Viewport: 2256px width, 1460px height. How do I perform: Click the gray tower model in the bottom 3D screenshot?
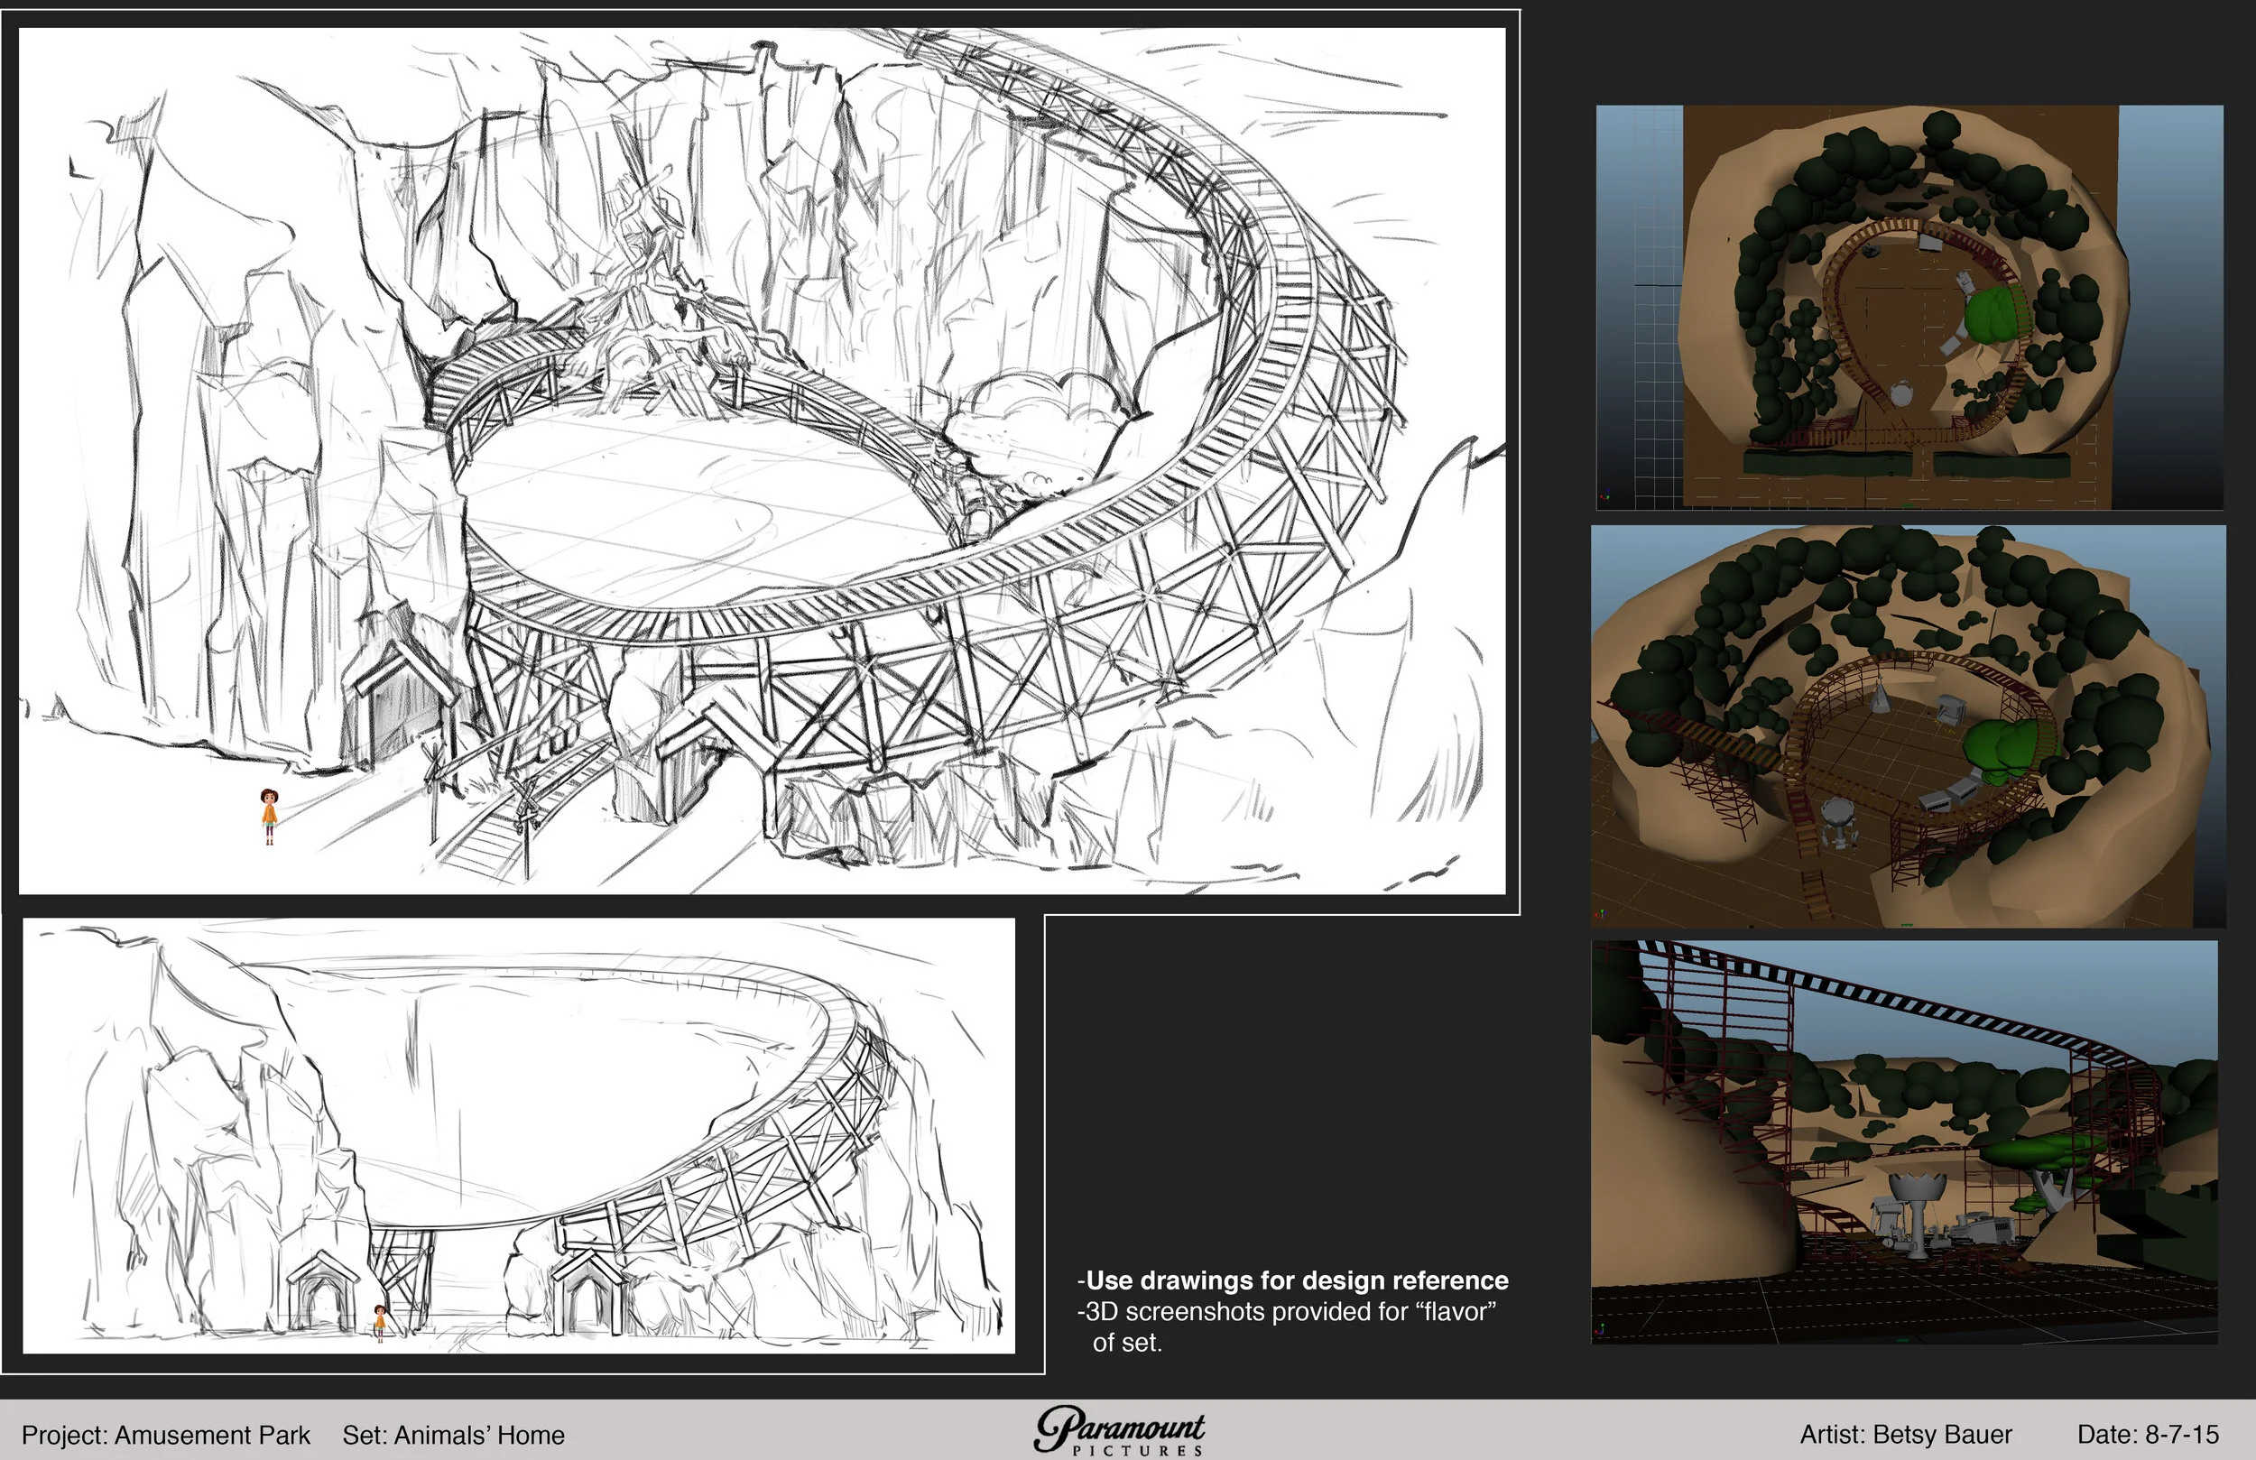pyautogui.click(x=1918, y=1213)
